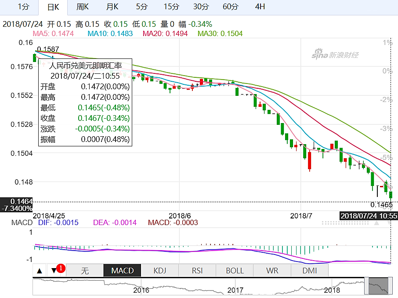Click the MA20: 0.1494 legend label
Image resolution: width=398 pixels, height=298 pixels.
pos(165,33)
